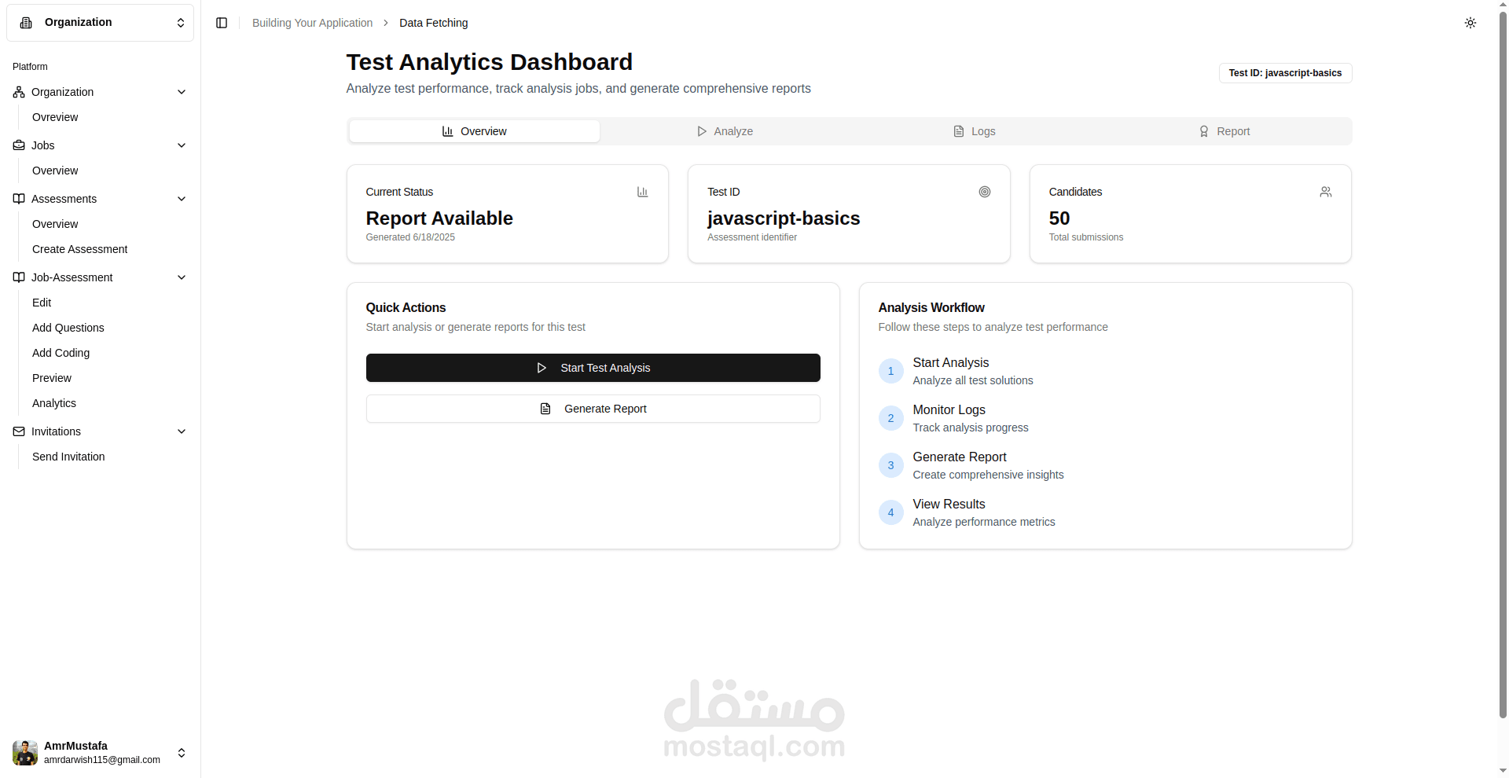Image resolution: width=1509 pixels, height=778 pixels.
Task: Click the Invitations envelope icon
Action: (x=19, y=431)
